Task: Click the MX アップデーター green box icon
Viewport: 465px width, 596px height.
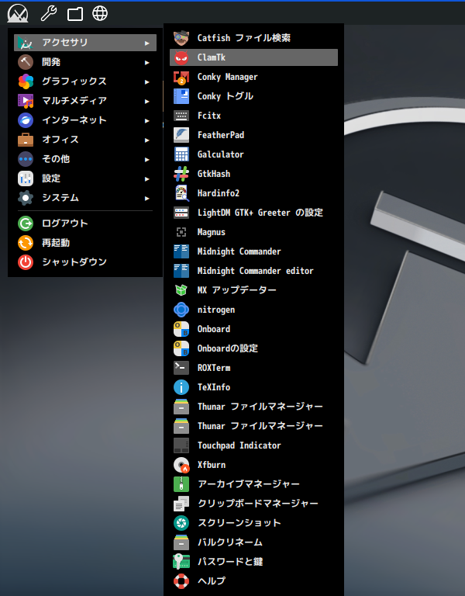Action: (181, 290)
